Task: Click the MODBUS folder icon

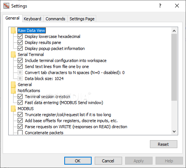Action: coord(13,109)
